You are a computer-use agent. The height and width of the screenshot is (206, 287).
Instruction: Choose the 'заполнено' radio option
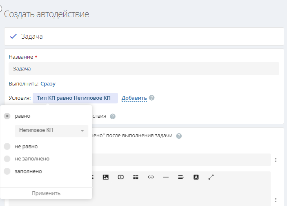point(7,171)
